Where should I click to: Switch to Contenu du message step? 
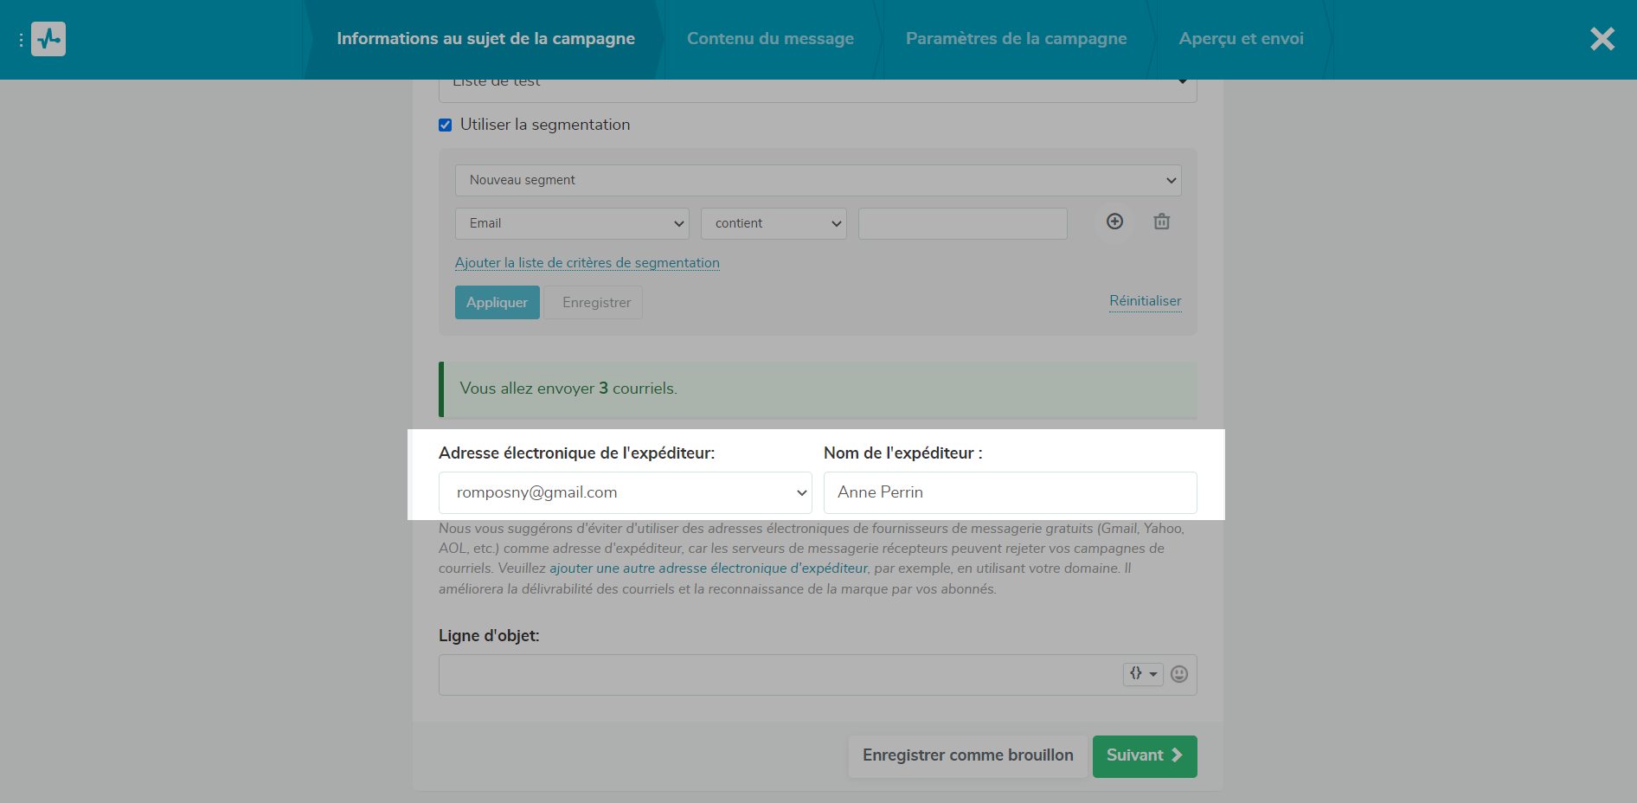coord(770,39)
